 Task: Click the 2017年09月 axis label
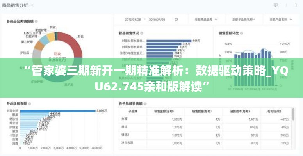tap(252, 89)
